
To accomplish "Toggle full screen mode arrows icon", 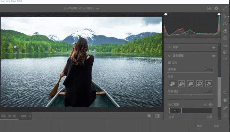I will [x=225, y=8].
